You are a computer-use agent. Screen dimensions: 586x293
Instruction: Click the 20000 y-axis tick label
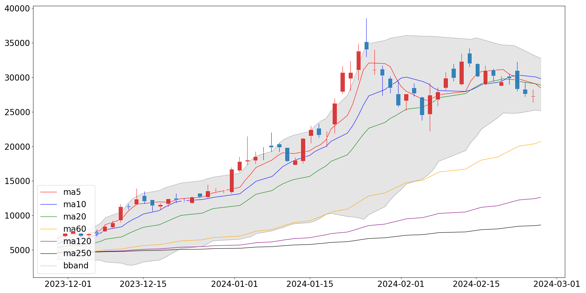18,146
